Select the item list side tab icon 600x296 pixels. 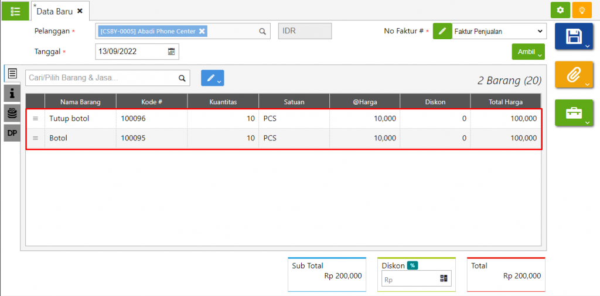pyautogui.click(x=12, y=73)
